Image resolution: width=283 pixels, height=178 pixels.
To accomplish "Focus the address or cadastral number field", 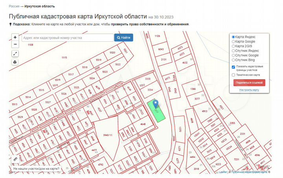I will (x=68, y=38).
